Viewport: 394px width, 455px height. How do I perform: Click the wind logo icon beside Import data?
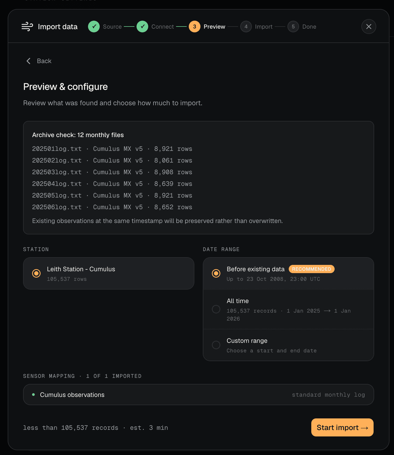27,27
